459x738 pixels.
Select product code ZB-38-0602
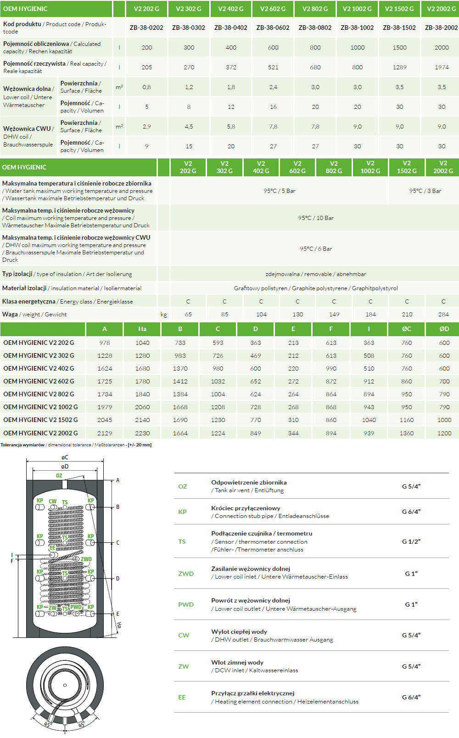tap(273, 28)
